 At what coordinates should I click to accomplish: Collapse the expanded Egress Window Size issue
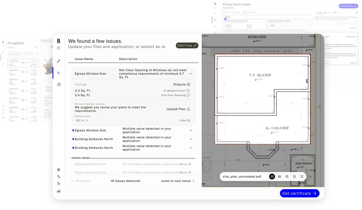191,74
